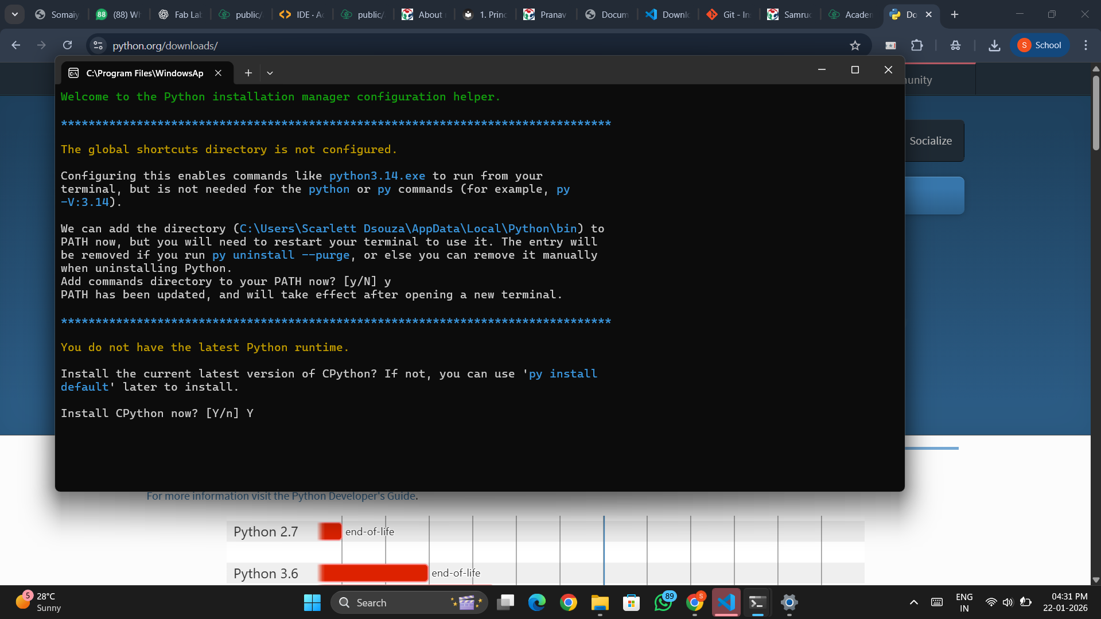Click the volume speaker tray icon
The height and width of the screenshot is (619, 1101).
(x=1007, y=602)
